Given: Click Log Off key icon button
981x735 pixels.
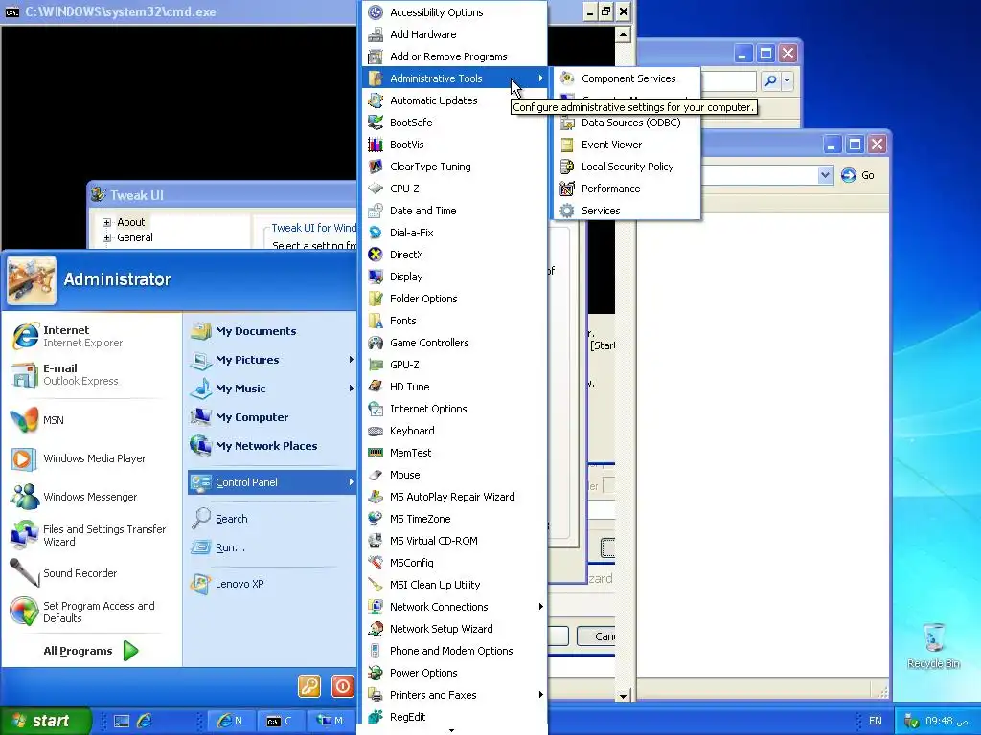Looking at the screenshot, I should coord(309,686).
